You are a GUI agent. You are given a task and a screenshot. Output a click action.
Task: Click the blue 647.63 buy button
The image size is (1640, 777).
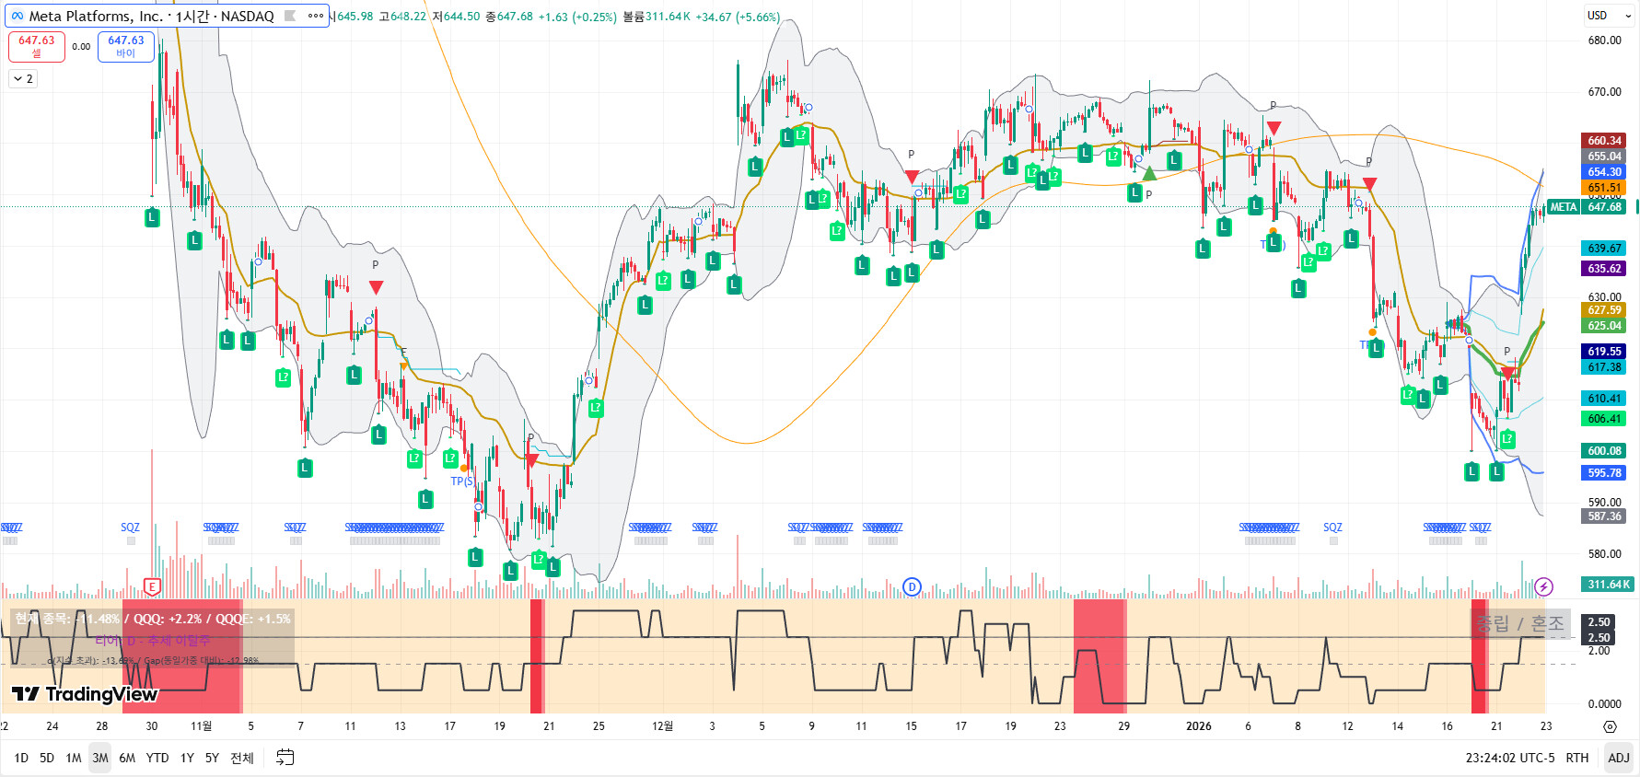[126, 46]
